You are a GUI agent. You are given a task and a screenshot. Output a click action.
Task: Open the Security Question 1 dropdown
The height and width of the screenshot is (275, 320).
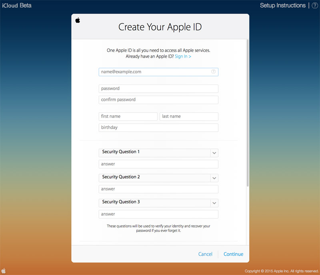pos(158,153)
